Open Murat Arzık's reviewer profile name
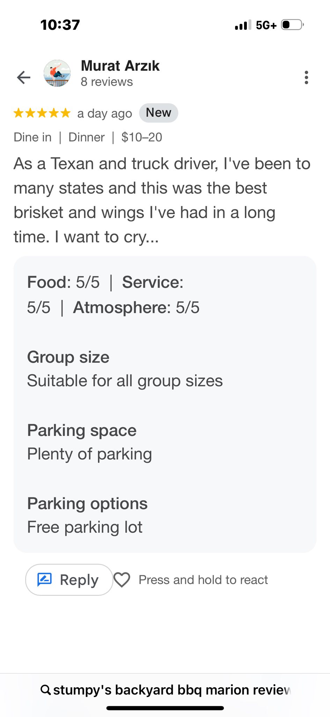 click(120, 65)
